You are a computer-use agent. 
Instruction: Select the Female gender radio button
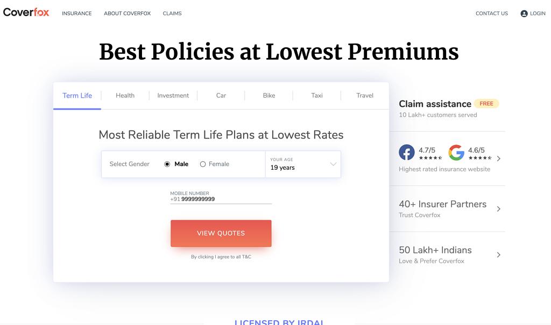point(203,164)
